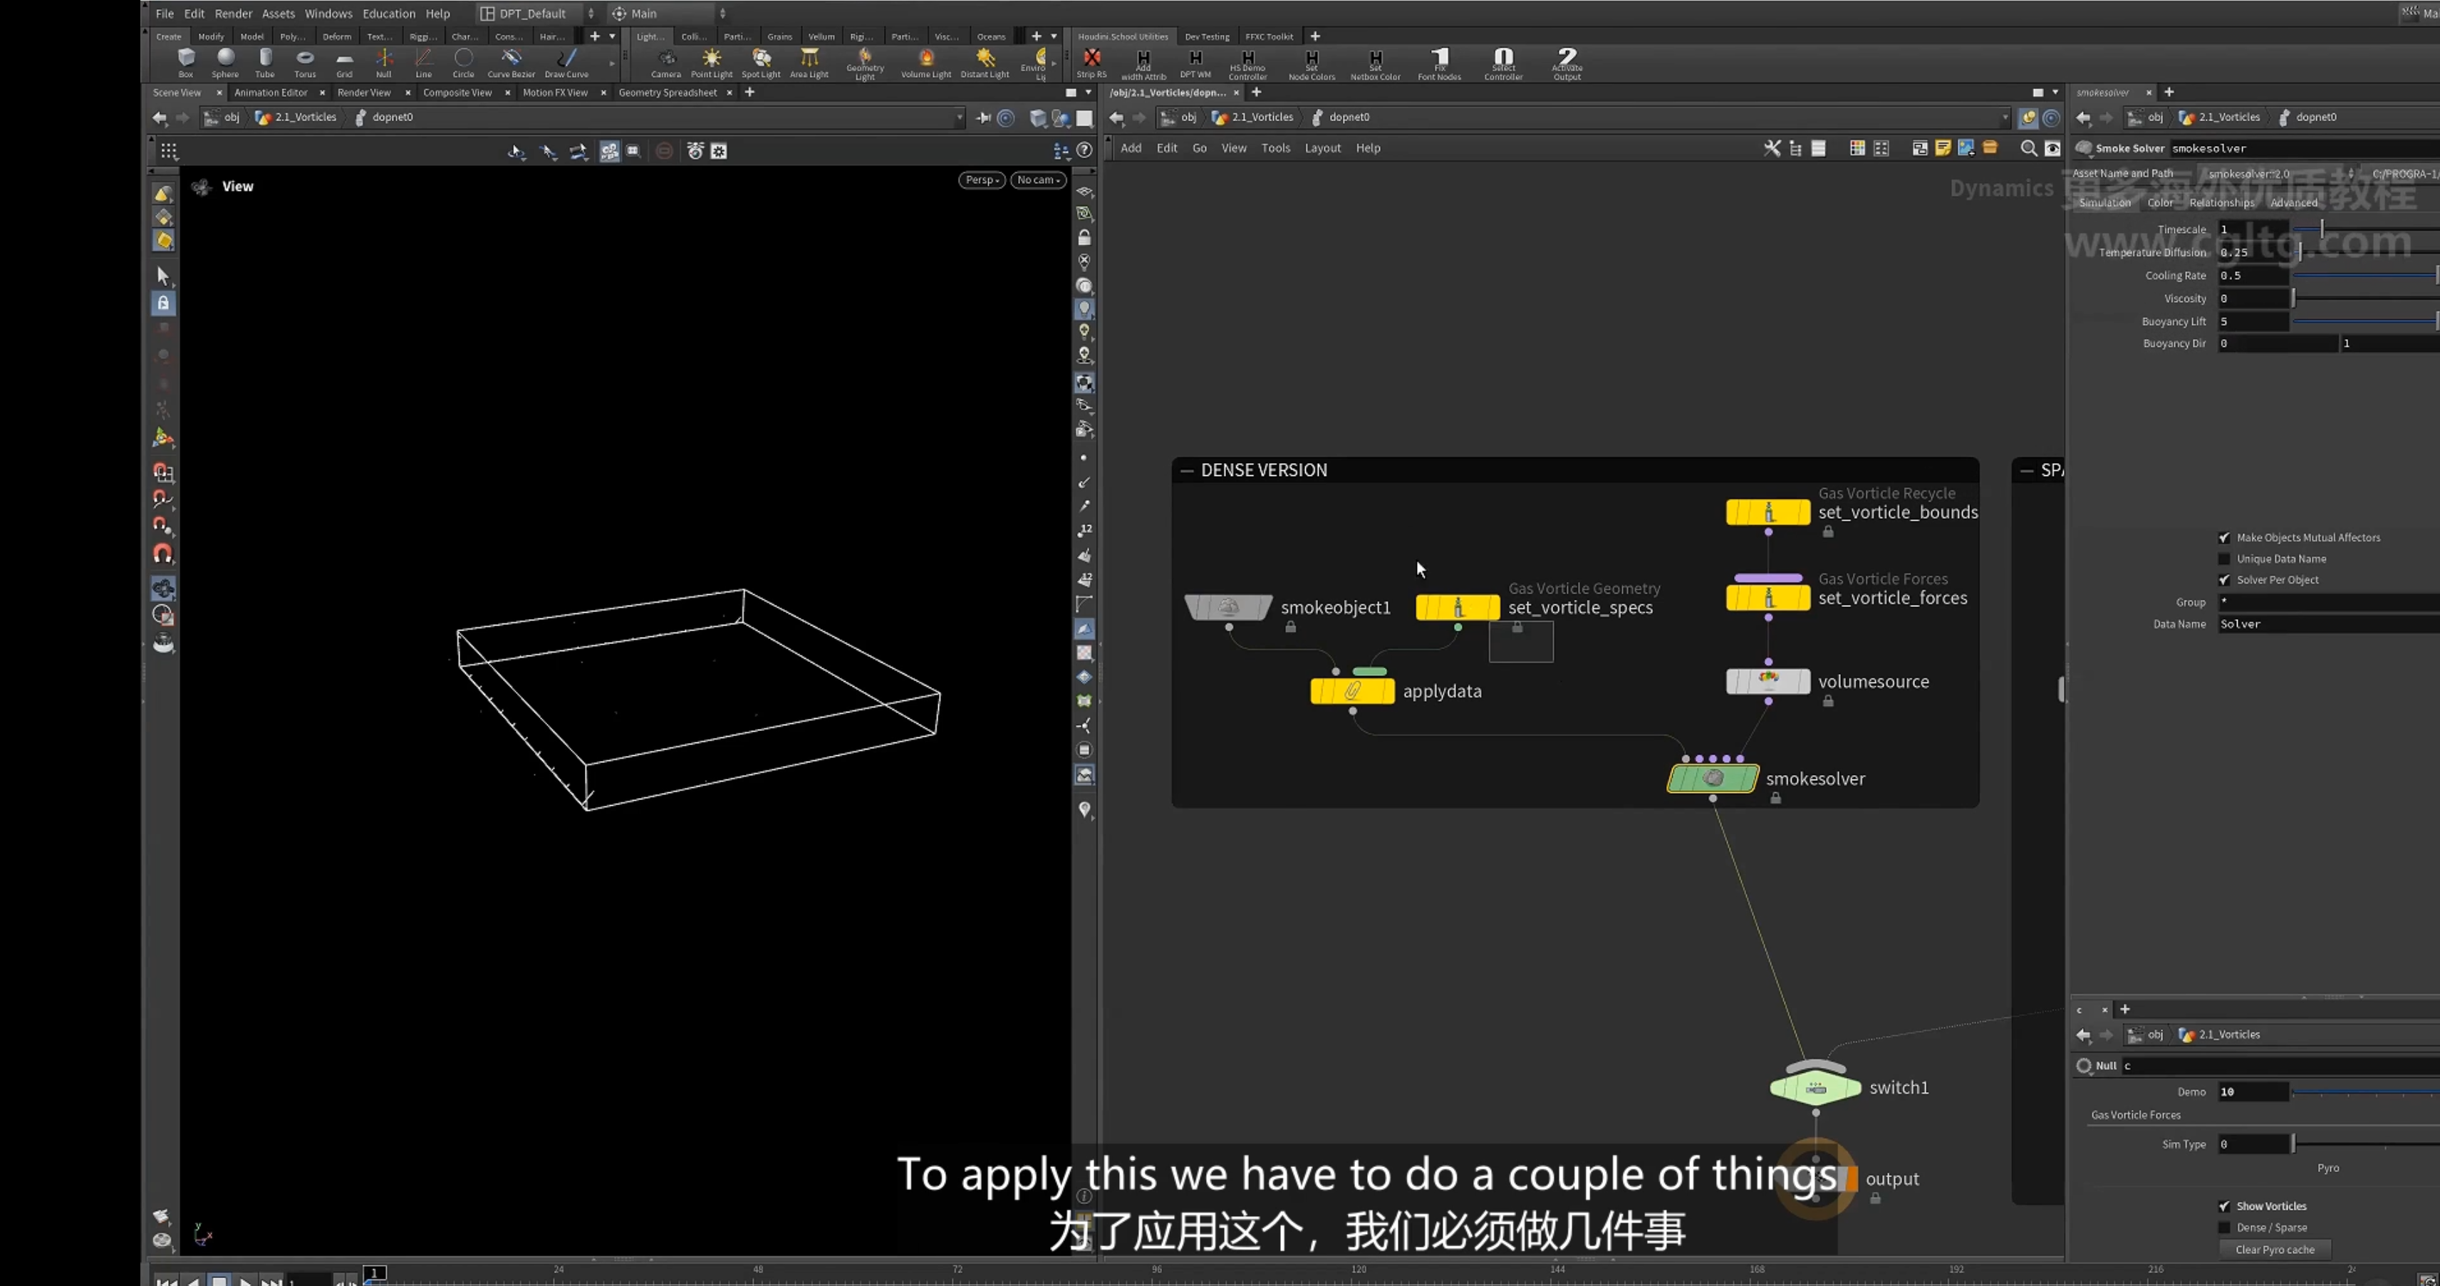
Task: Open the Relationships parameter tab
Action: pos(2221,202)
